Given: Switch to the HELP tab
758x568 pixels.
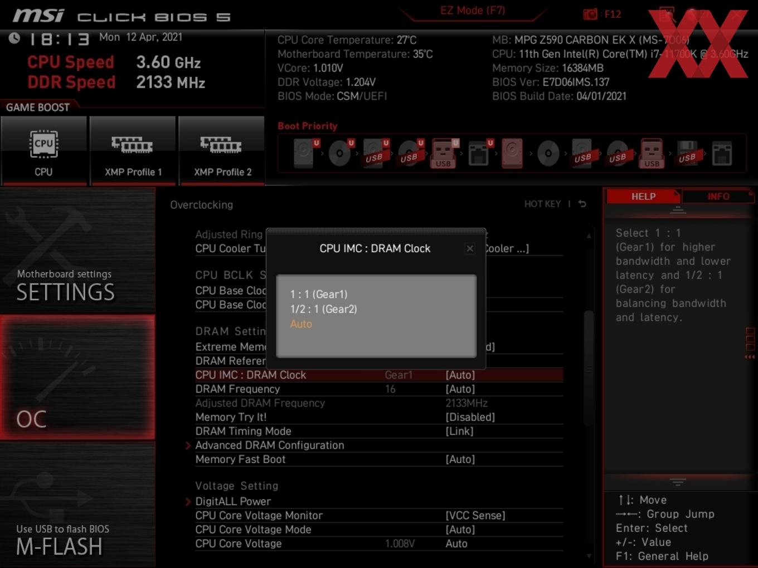Looking at the screenshot, I should point(643,197).
